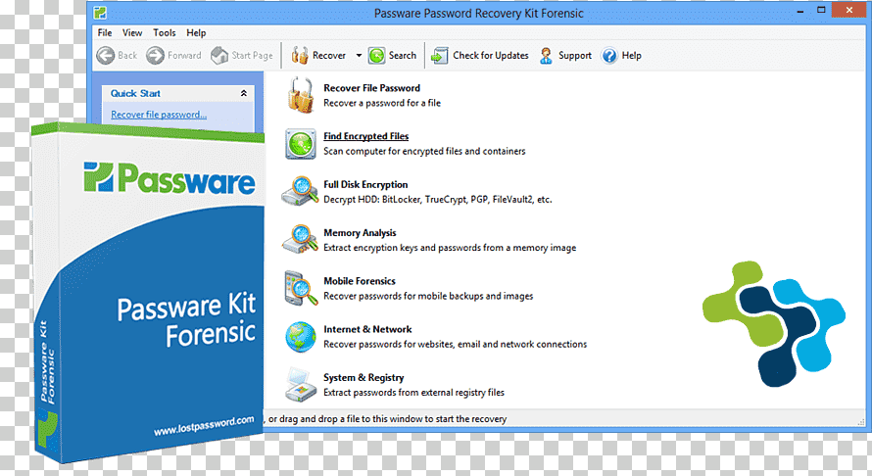Click text 'Recover a password for a file'
This screenshot has width=872, height=476.
(382, 103)
